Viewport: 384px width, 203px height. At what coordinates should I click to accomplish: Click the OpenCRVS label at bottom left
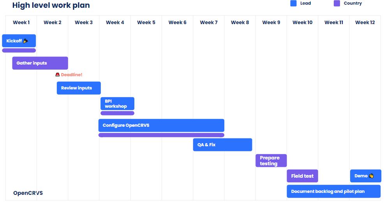coord(28,193)
